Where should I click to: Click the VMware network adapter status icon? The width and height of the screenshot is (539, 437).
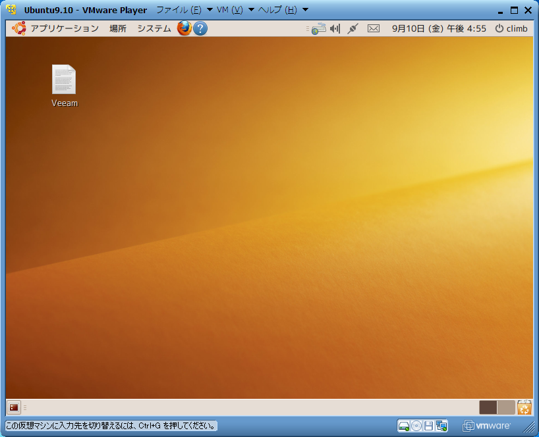tap(441, 426)
